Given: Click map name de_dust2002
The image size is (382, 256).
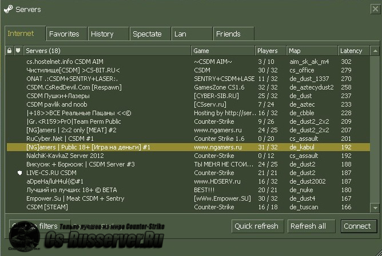Looking at the screenshot, I should (x=308, y=181).
